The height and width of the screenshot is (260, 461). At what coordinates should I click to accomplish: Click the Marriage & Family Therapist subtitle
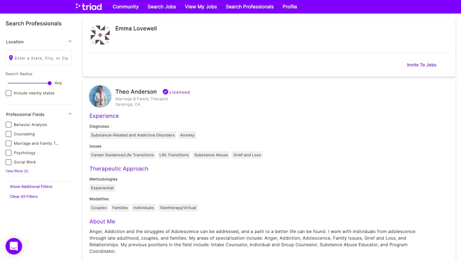point(142,99)
